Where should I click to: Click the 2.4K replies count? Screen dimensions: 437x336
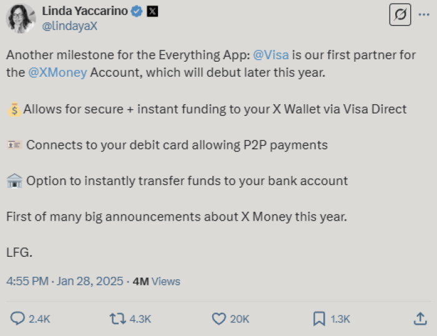click(39, 319)
